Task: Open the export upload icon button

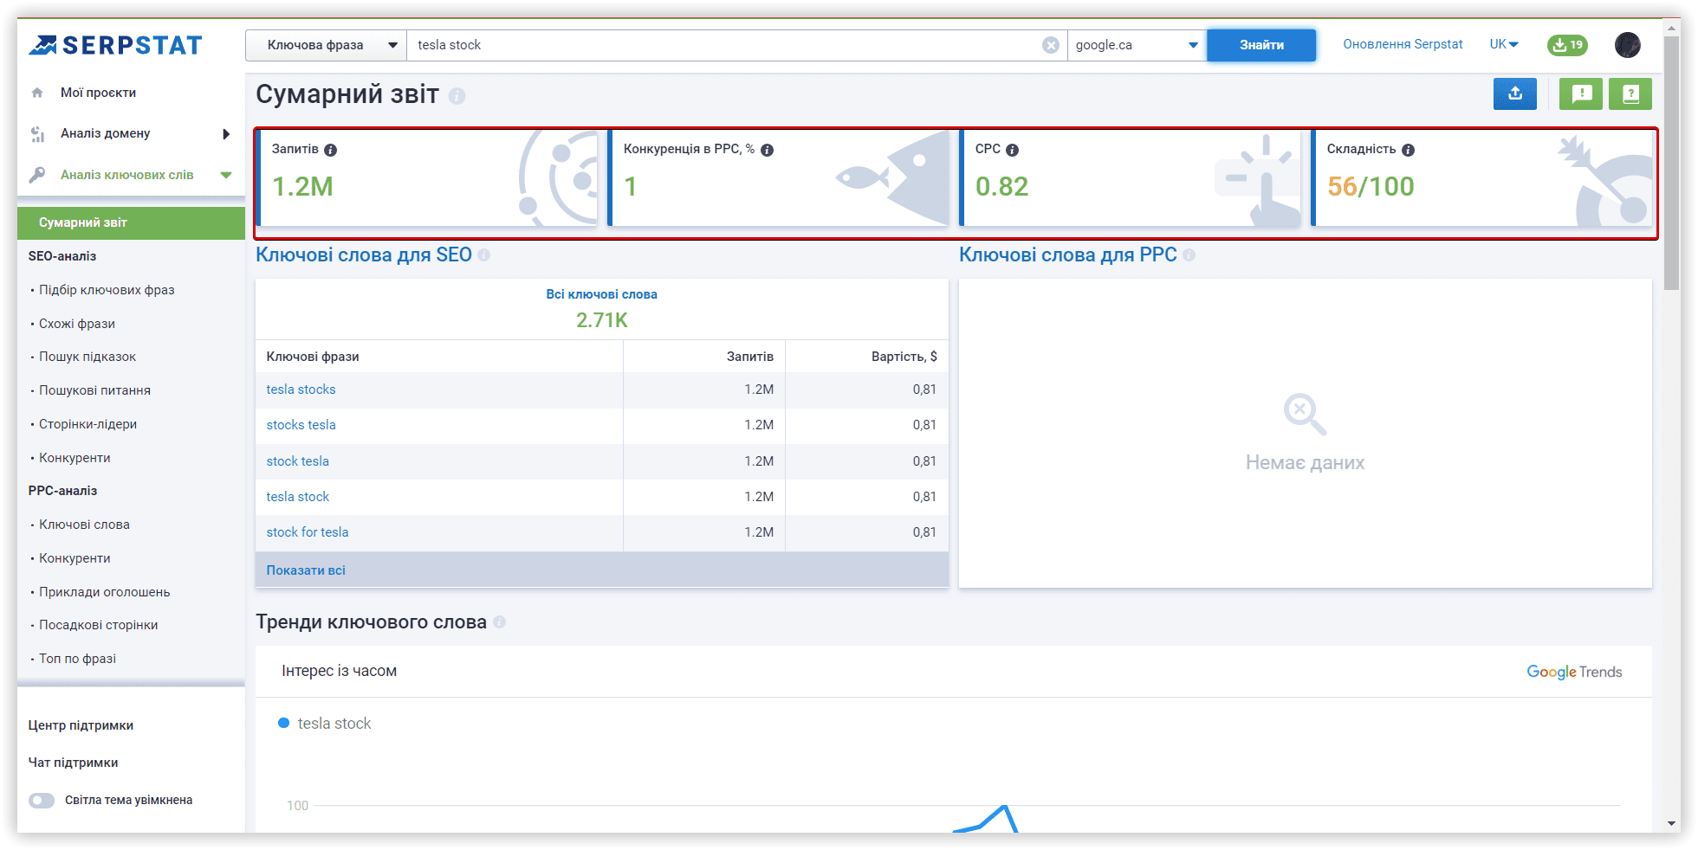Action: [x=1514, y=93]
